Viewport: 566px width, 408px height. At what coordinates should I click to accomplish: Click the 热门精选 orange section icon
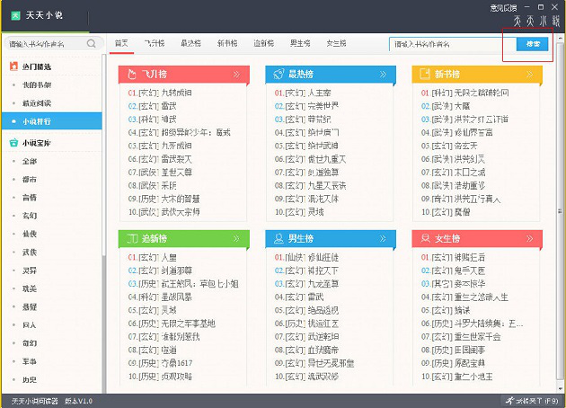pos(13,67)
